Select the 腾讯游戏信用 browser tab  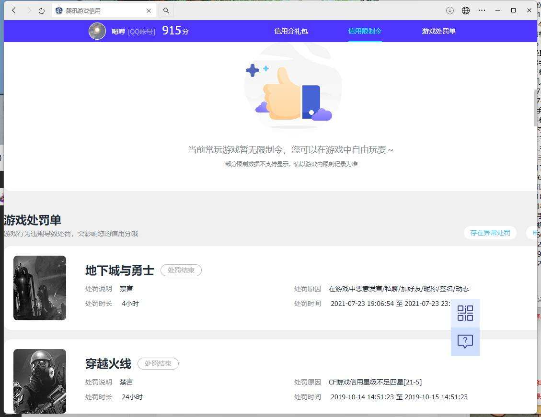[x=104, y=11]
